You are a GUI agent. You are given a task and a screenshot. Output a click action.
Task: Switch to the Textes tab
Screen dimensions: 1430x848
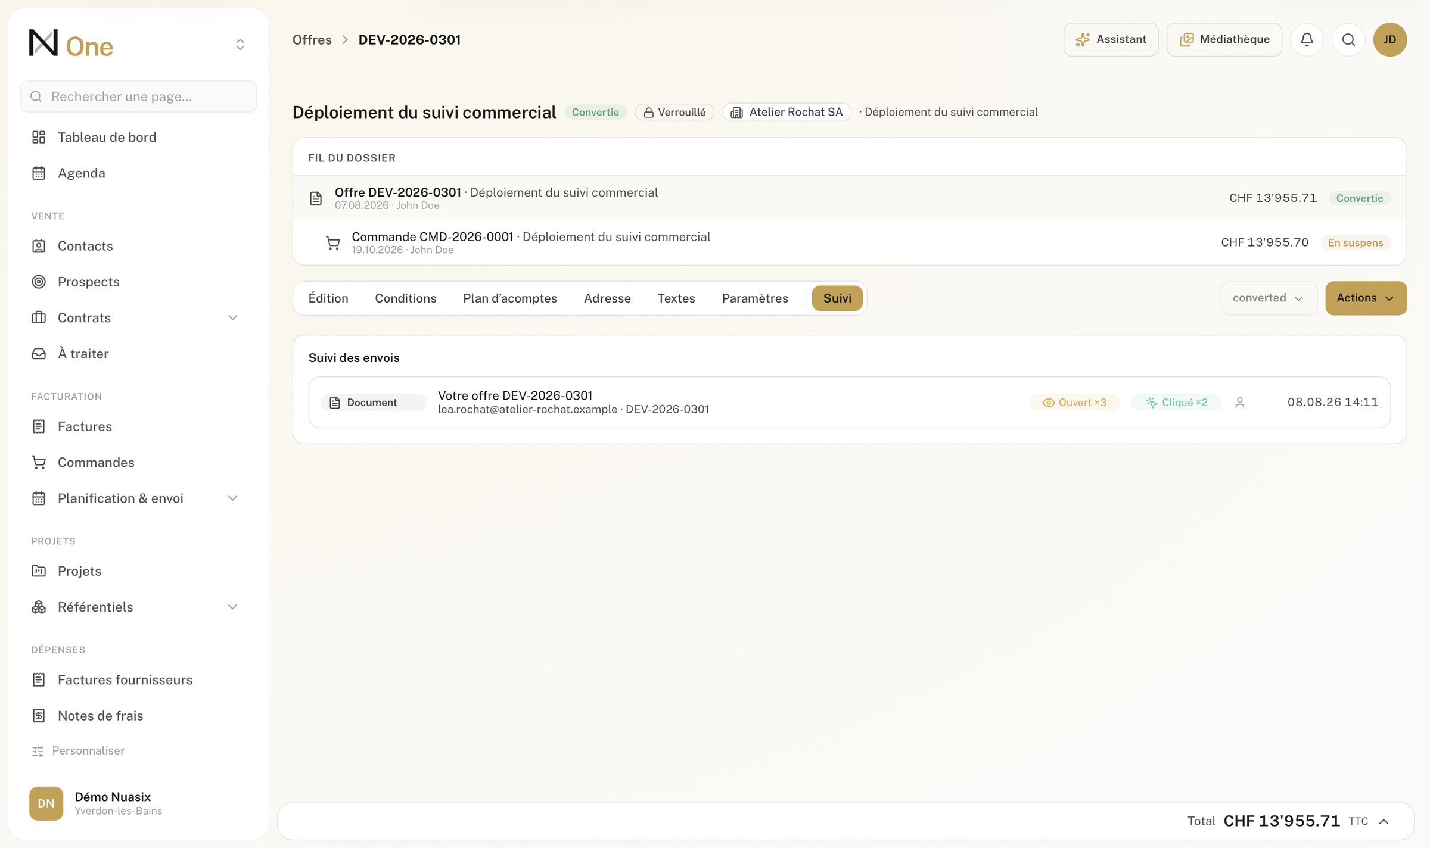pyautogui.click(x=676, y=298)
